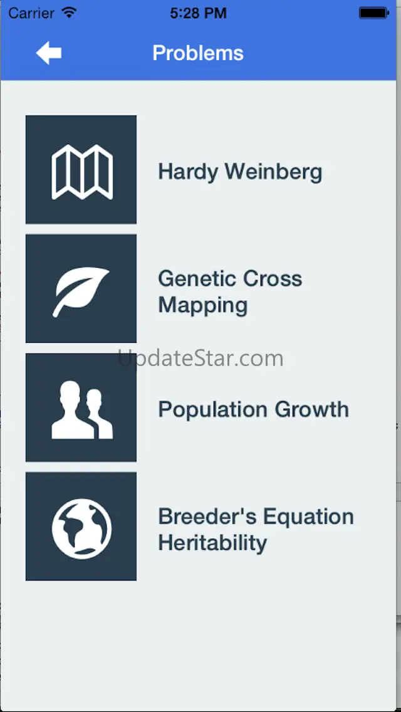The image size is (401, 712).
Task: Choose the Population Growth entry
Action: (x=253, y=409)
